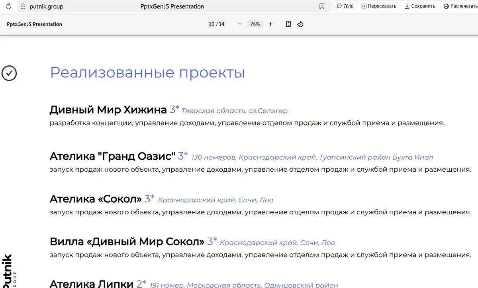Click the page number field showing 10

[212, 24]
